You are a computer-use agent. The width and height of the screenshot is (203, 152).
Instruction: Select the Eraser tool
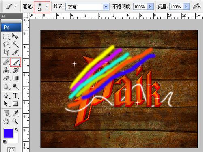point(6,78)
